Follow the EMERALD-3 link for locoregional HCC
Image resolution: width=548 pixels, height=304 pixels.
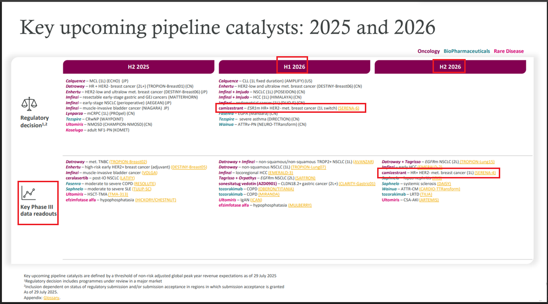click(281, 173)
